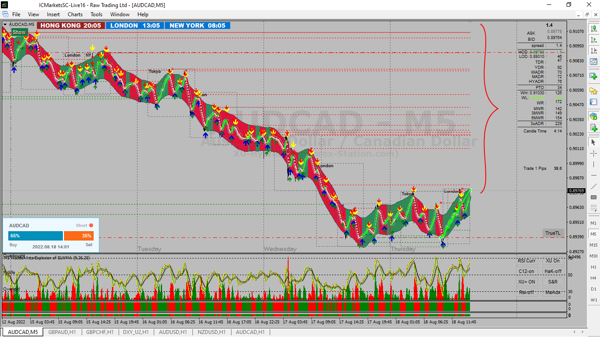Switch to H4 timeframe
The width and height of the screenshot is (600, 337).
(x=593, y=278)
